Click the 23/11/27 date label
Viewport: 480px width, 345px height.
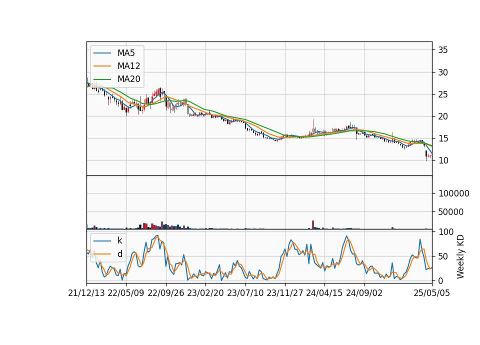pos(284,293)
